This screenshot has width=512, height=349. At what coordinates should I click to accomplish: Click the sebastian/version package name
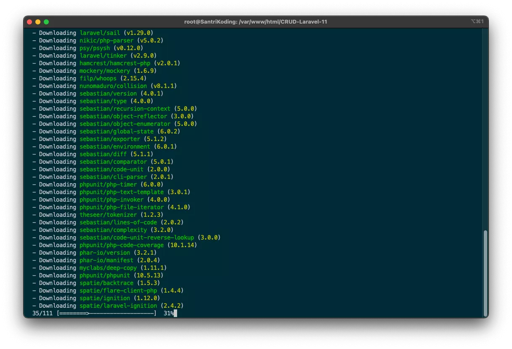click(108, 93)
